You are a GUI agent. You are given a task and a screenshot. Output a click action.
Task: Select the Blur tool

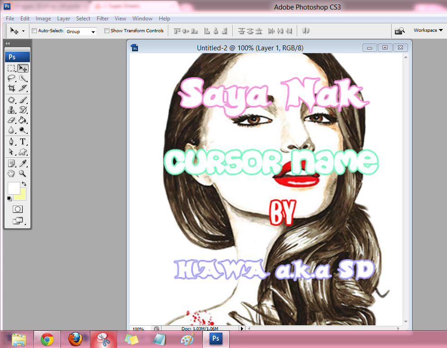click(11, 130)
